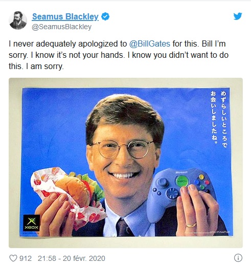251x266 pixels.
Task: Open the @BillGates mention link
Action: (150, 43)
